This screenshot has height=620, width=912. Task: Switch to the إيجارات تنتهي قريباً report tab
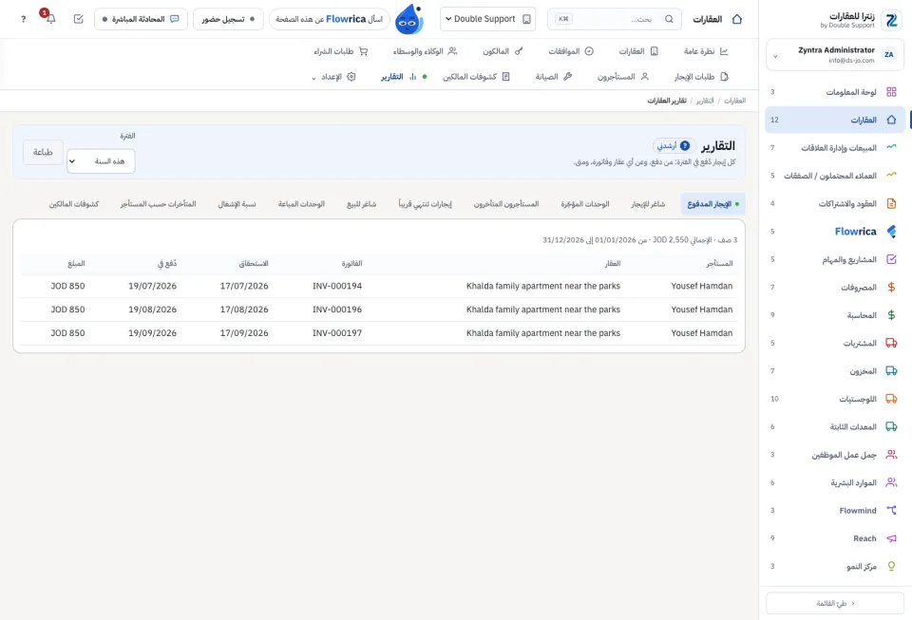[426, 204]
